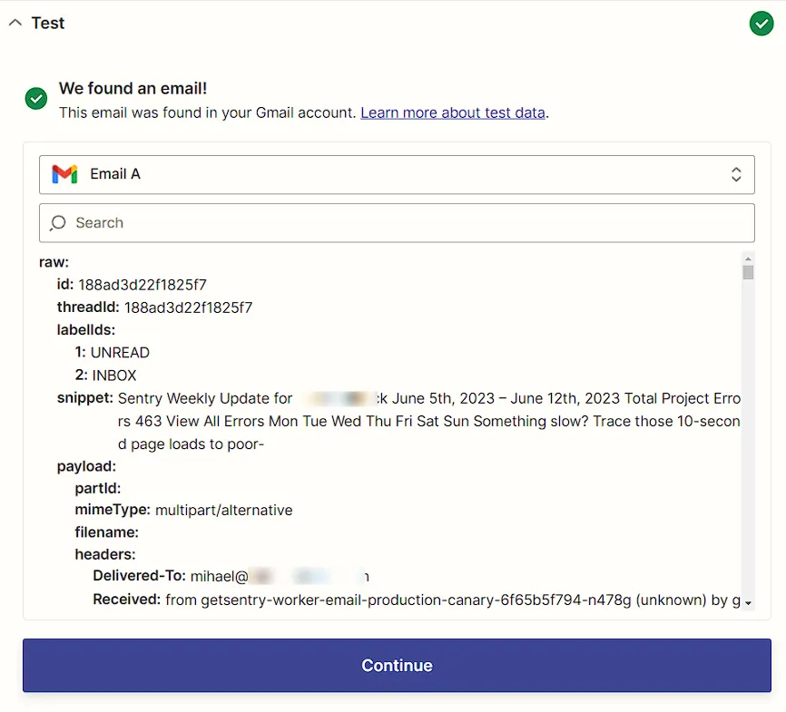This screenshot has width=786, height=712.
Task: Click the magnifier search icon
Action: (58, 223)
